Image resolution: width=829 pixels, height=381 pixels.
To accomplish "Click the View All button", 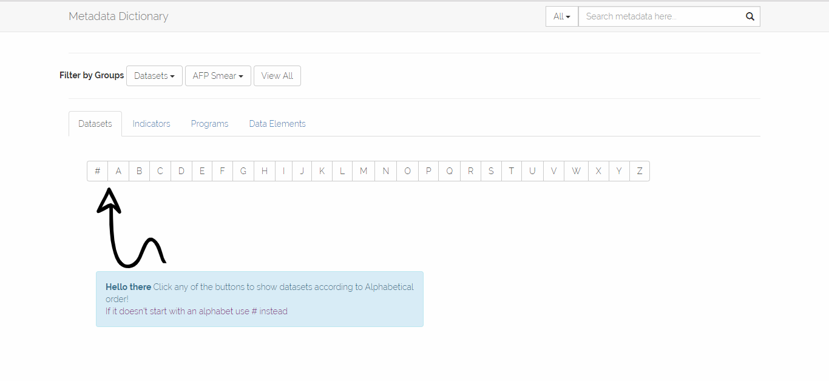I will pyautogui.click(x=277, y=76).
